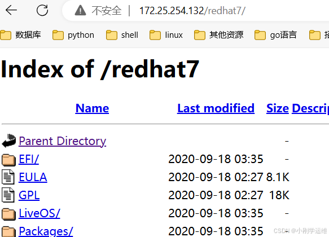Sort listing by Last modified link
329x237 pixels.
click(x=216, y=108)
